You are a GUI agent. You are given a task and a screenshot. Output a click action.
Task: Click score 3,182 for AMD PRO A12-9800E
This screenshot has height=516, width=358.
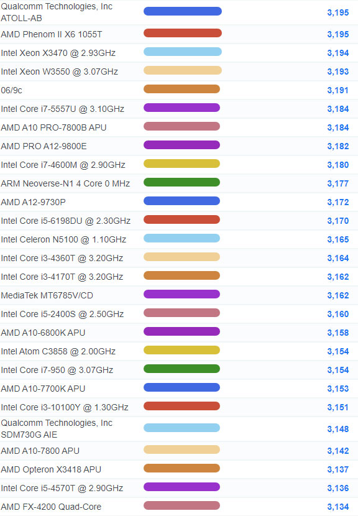point(338,146)
